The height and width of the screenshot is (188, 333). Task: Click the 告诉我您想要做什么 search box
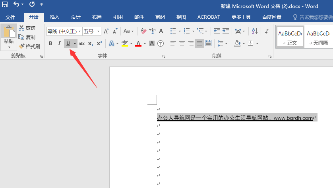tap(313, 17)
